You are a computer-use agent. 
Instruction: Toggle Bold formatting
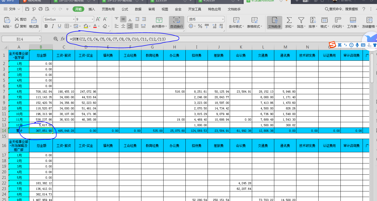(46, 26)
